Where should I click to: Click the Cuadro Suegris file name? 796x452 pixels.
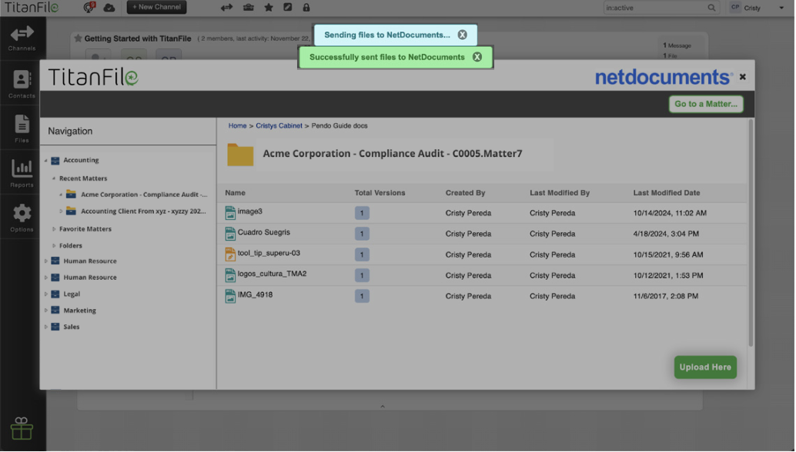[264, 233]
